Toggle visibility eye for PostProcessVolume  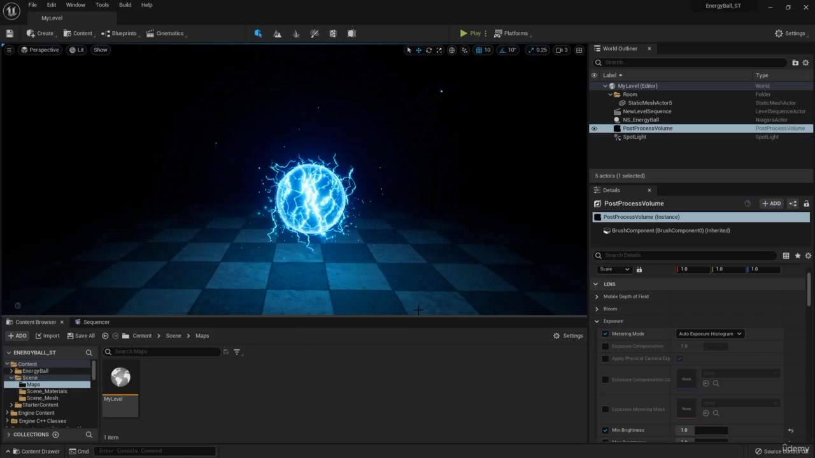coord(594,128)
